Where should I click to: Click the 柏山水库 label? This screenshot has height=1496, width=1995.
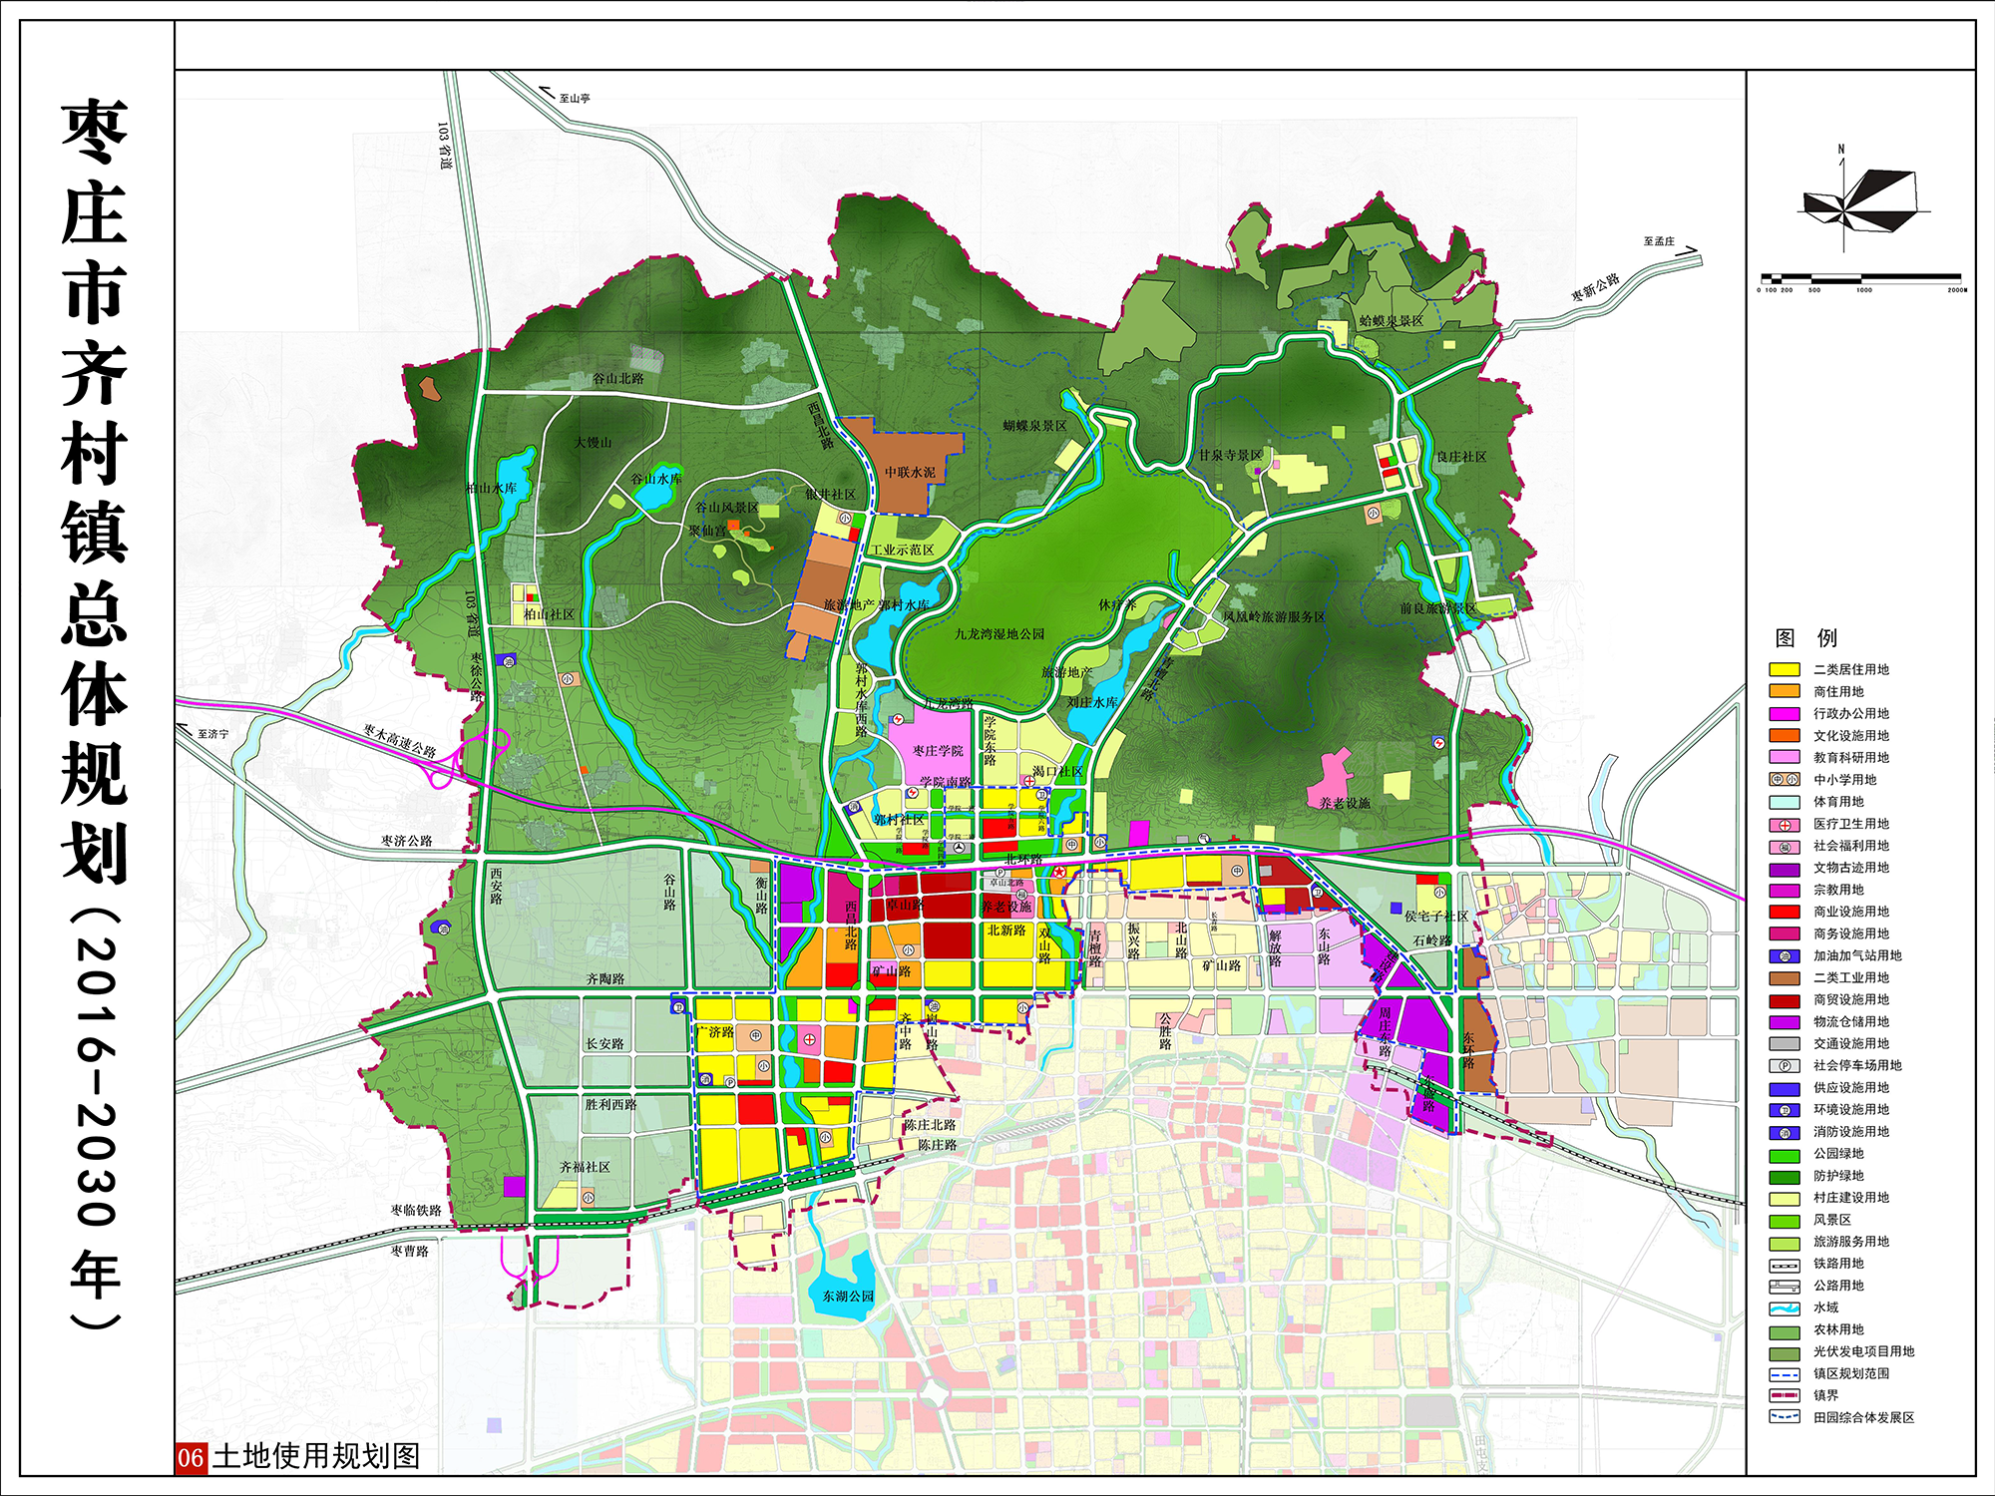(492, 488)
